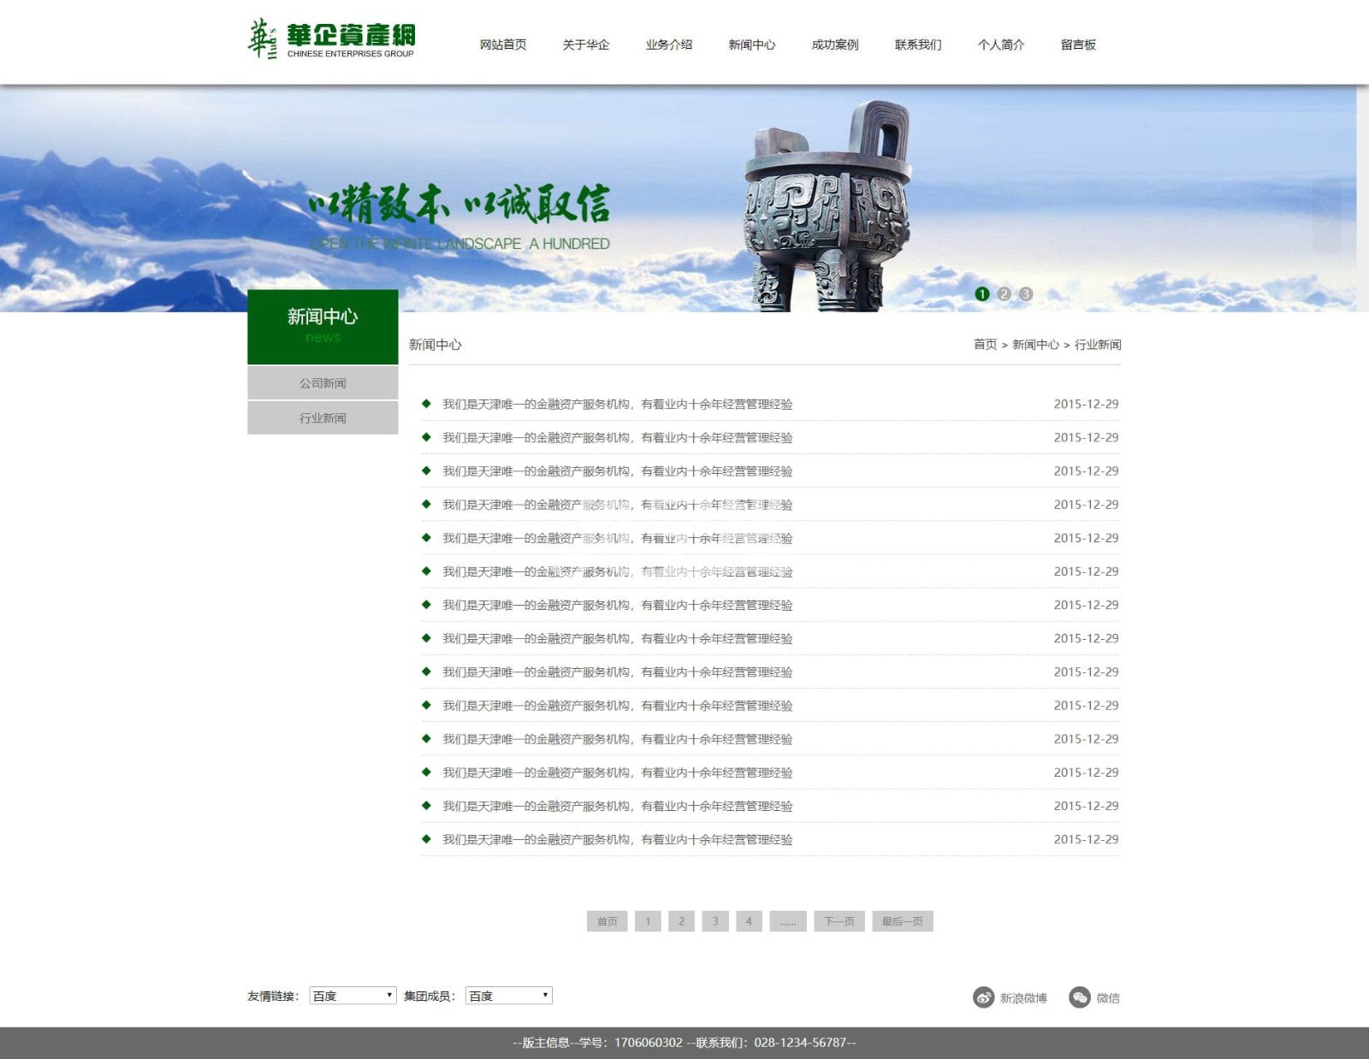Image resolution: width=1369 pixels, height=1059 pixels.
Task: Expand the 集团成员 dropdown
Action: point(508,996)
